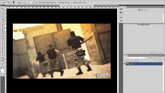
Task: Close the 66,7% jpg document tab
Action: (x=92, y=6)
